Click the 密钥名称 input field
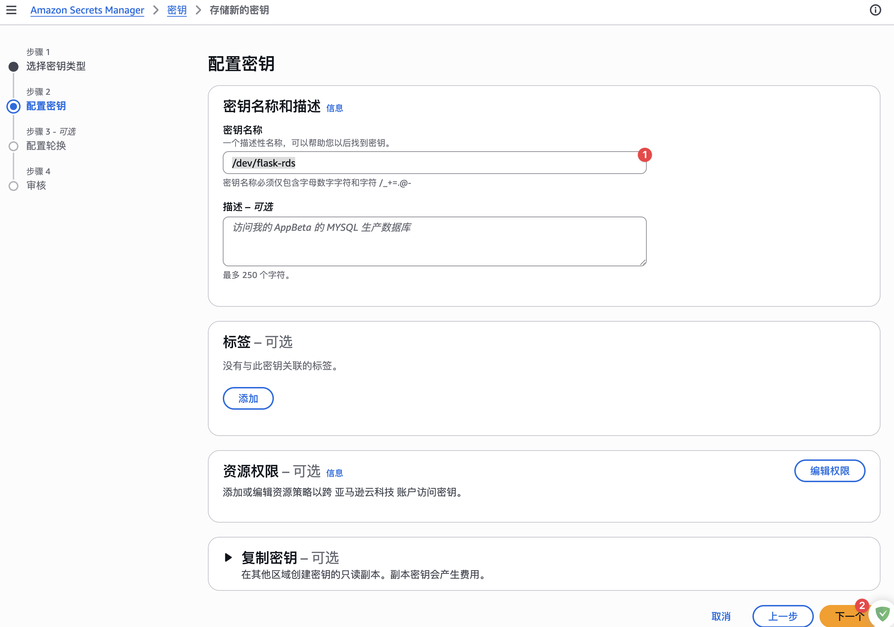 (x=434, y=163)
